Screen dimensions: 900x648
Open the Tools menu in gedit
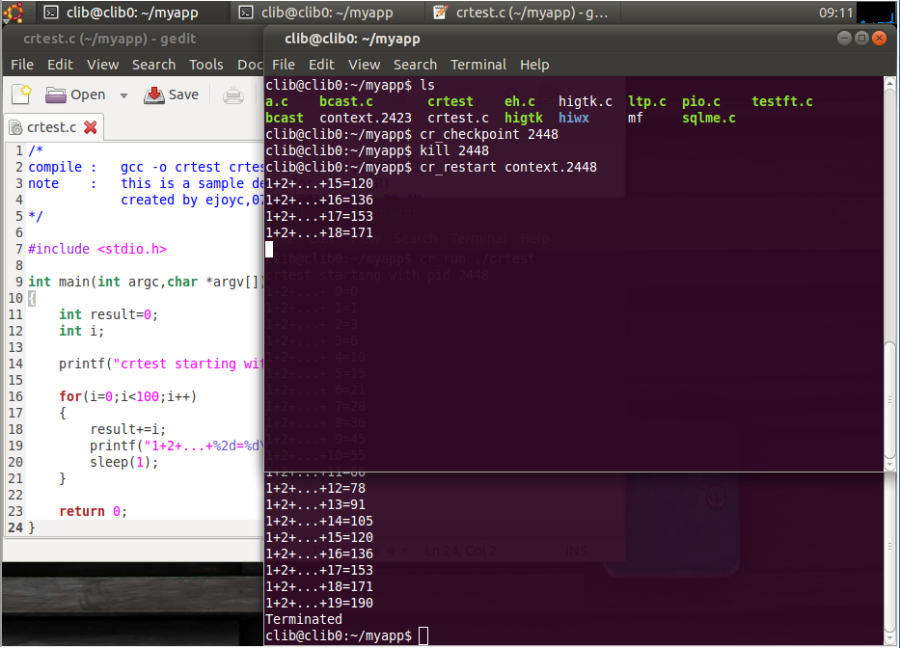click(205, 65)
